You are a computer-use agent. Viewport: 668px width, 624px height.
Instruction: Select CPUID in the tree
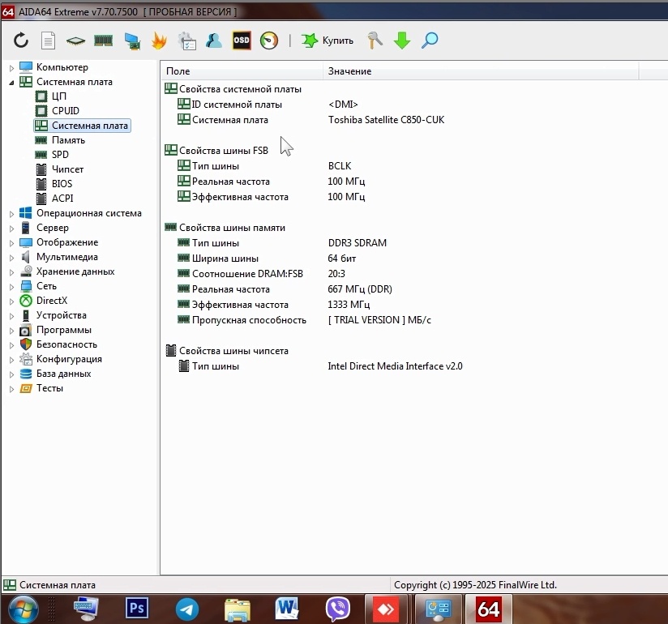[65, 111]
